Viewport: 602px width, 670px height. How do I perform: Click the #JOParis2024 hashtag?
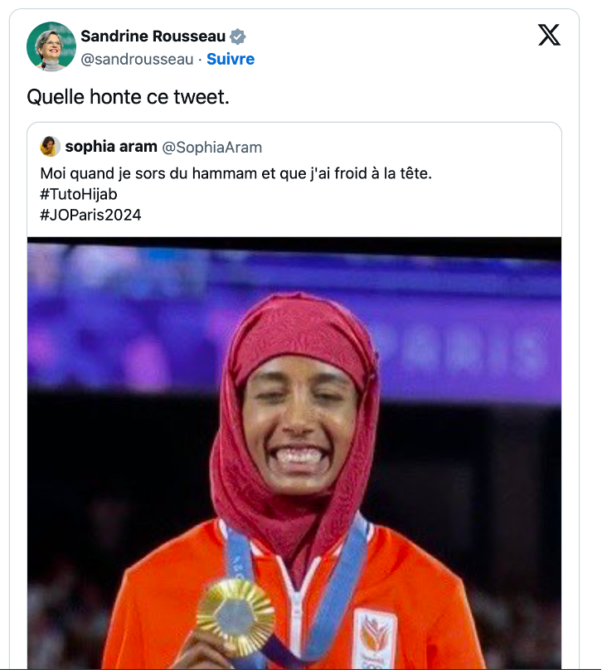coord(90,215)
